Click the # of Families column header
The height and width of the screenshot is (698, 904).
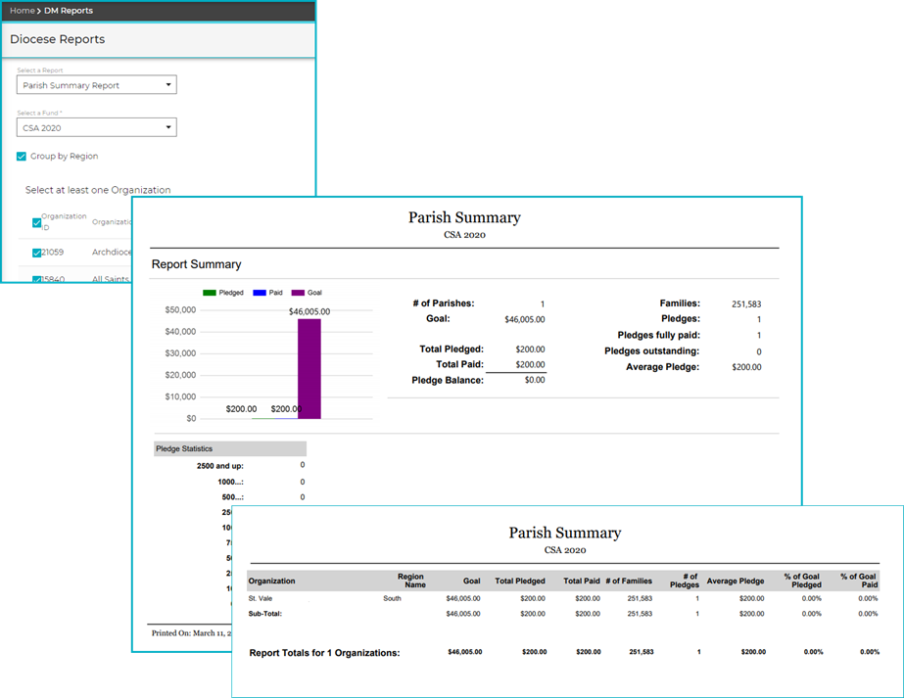tap(629, 581)
